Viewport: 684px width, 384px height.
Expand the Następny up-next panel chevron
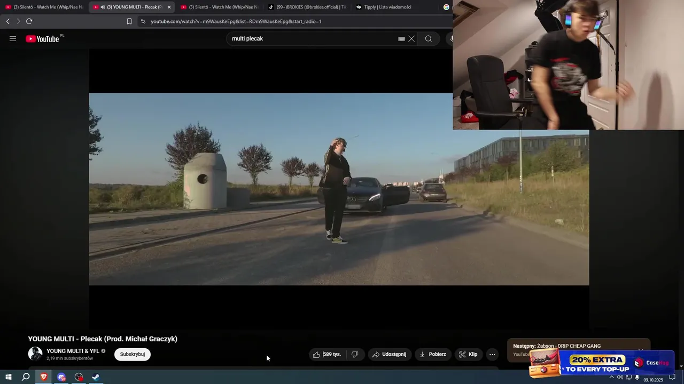click(x=640, y=349)
